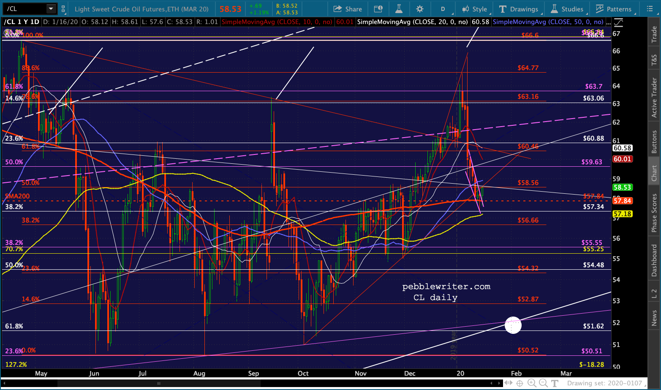Viewport: 661px width, 390px height.
Task: Click the flask analysis icon
Action: tap(399, 9)
